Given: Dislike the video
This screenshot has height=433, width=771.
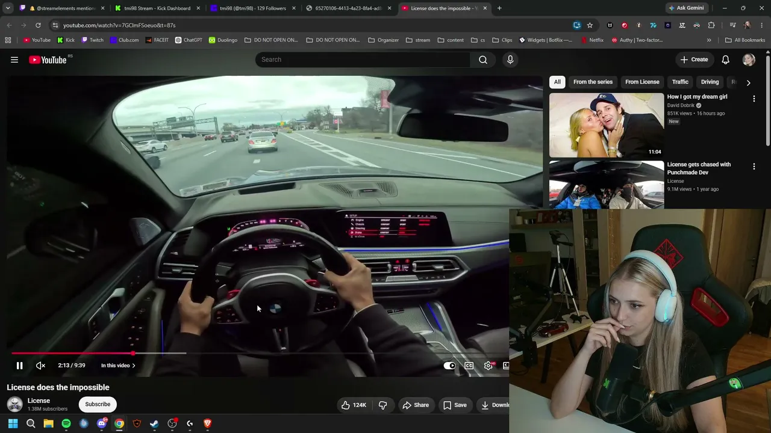Looking at the screenshot, I should tap(382, 405).
